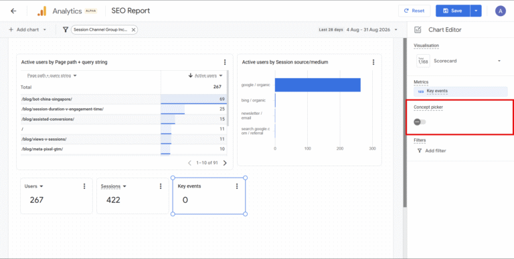Open Page path + query string column dropdown
The image size is (514, 259).
[x=75, y=75]
